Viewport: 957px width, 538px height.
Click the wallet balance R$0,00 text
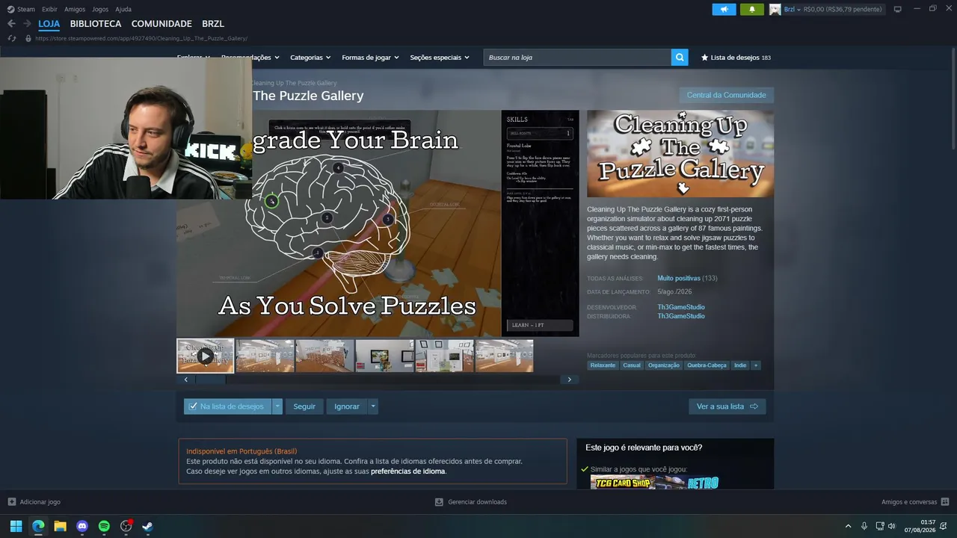point(843,9)
